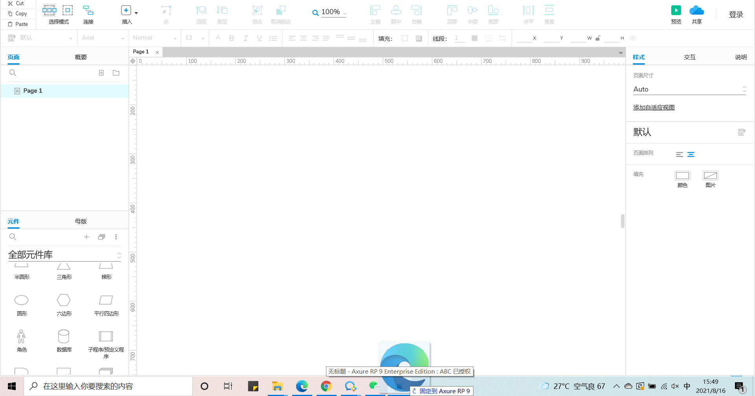
Task: Switch to the Interactions (交互) tab
Action: coord(690,57)
